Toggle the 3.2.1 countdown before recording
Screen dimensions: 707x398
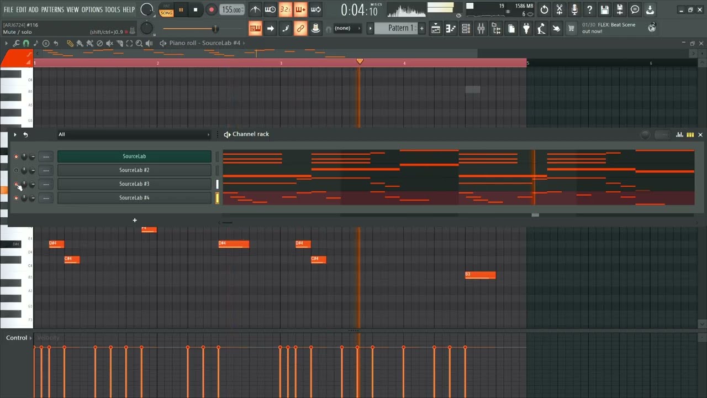(x=285, y=9)
